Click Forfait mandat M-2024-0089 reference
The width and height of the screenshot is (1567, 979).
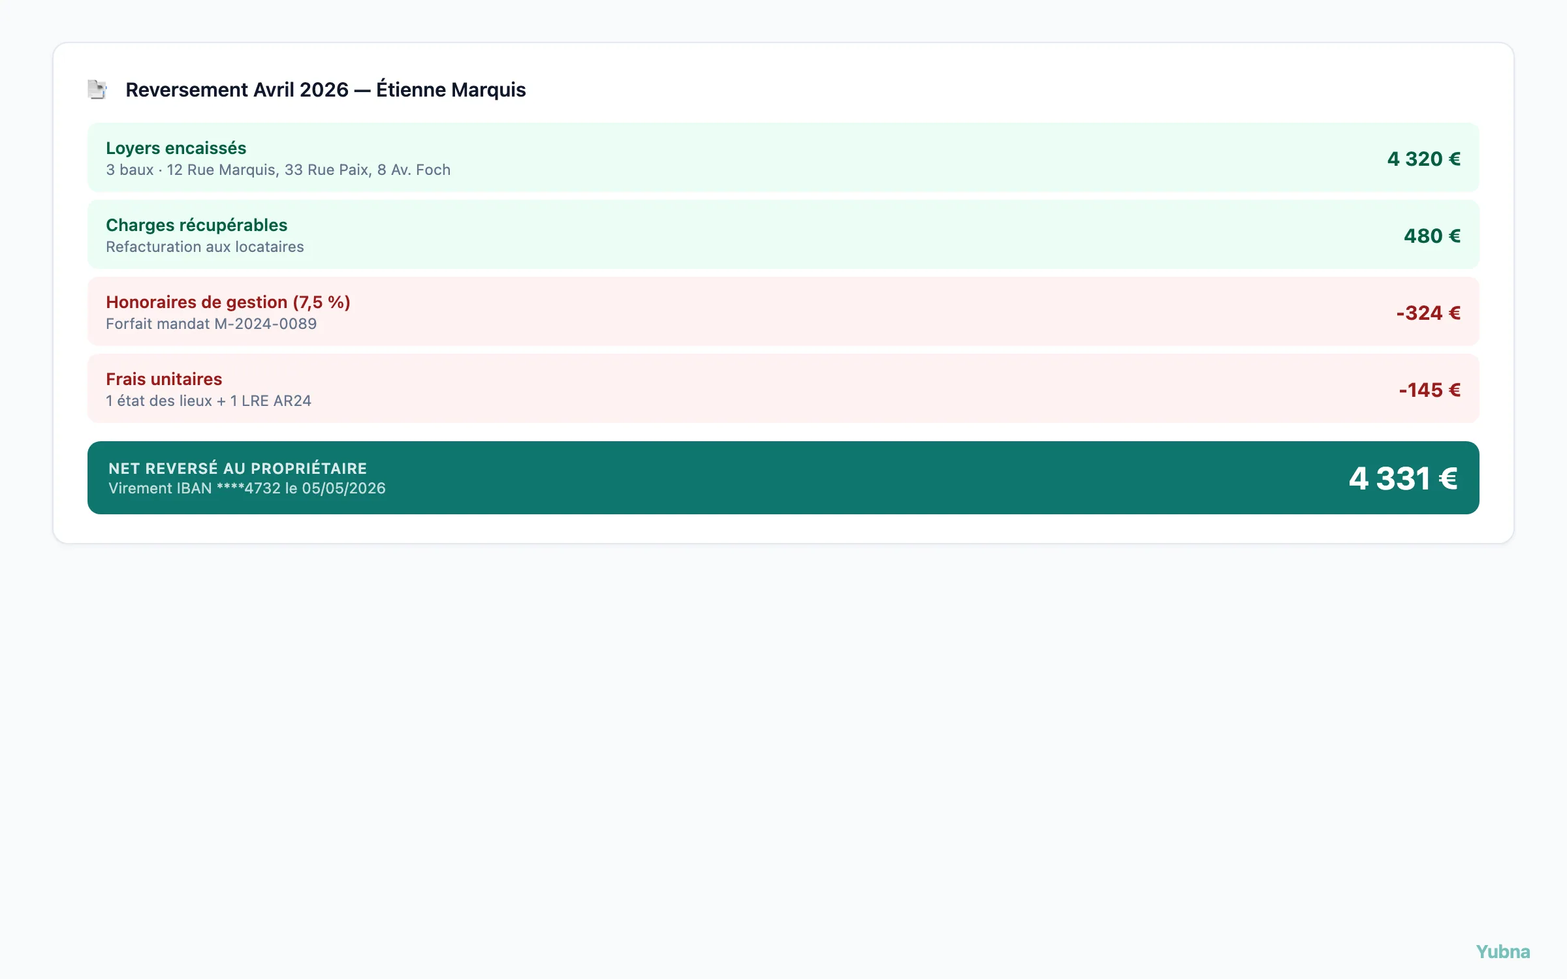pyautogui.click(x=212, y=324)
